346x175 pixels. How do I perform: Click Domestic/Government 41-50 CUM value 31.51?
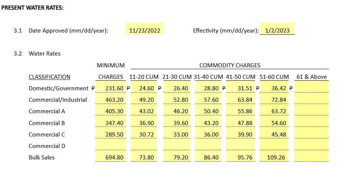(240, 87)
